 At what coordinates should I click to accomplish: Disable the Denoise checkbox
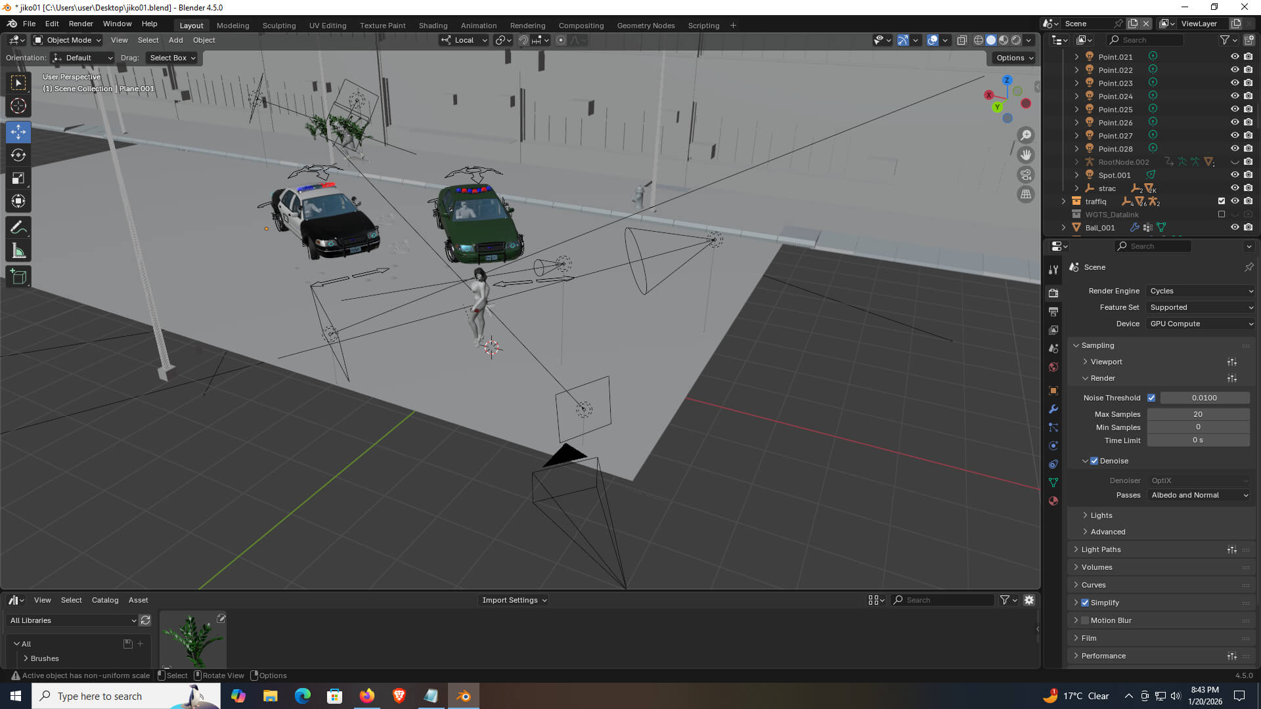[x=1094, y=461]
